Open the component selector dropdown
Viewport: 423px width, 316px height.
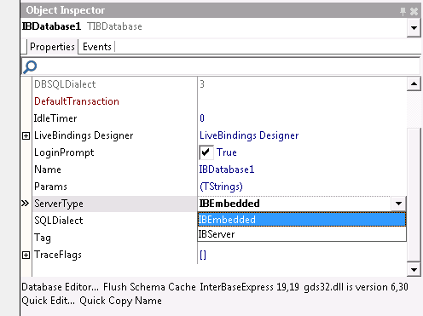tap(414, 28)
